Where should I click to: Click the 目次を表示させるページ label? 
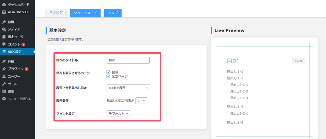point(73,73)
